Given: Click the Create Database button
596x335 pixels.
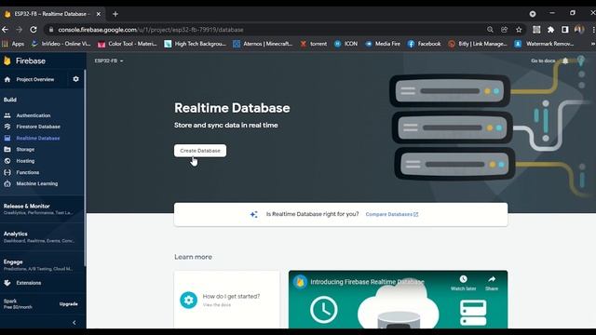Looking at the screenshot, I should pyautogui.click(x=200, y=151).
